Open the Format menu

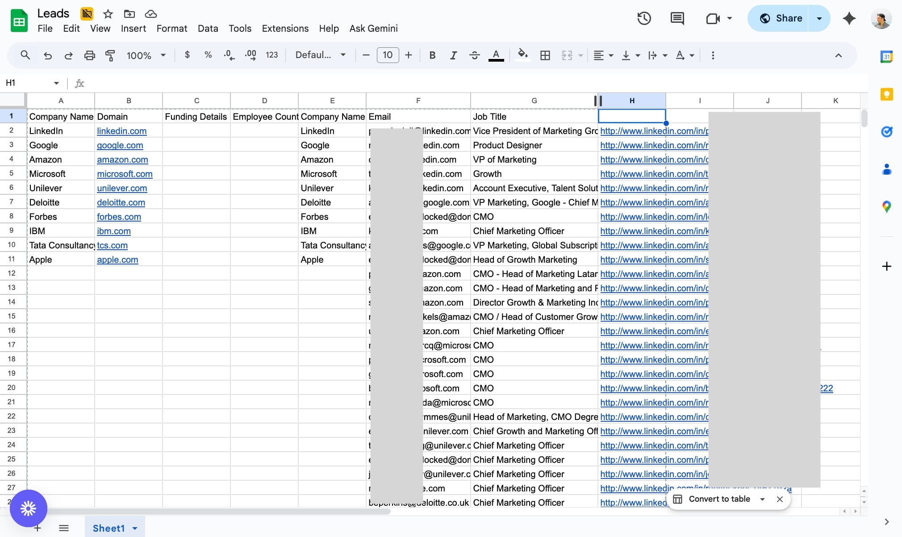click(172, 29)
